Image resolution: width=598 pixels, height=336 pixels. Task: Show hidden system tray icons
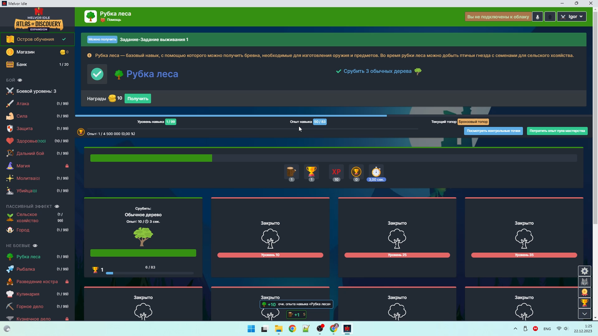pos(515,329)
